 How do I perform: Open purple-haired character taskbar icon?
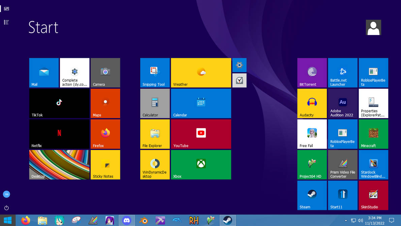(x=110, y=220)
